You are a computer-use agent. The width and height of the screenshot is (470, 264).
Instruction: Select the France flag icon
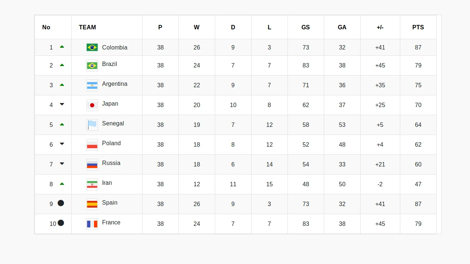92,224
